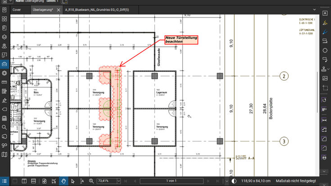This screenshot has width=331, height=186.
Task: Open the document tab list dropdown
Action: (x=314, y=10)
